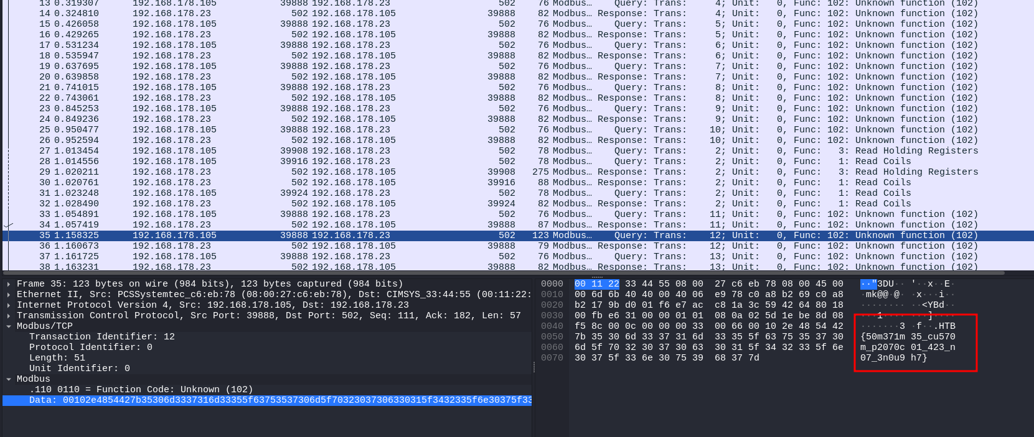Screen dimensions: 1034x437
Task: Click ASCII text 07_3n0u9 h7}
Action: click(894, 358)
